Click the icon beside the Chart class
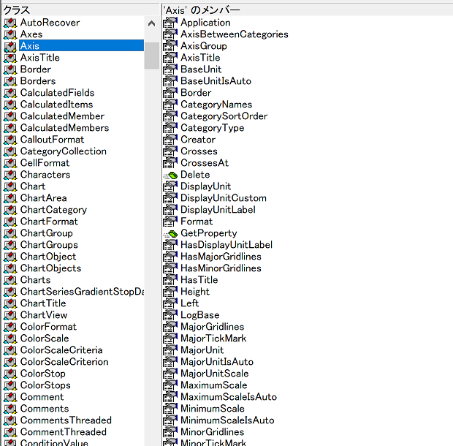The image size is (453, 446). click(x=10, y=186)
